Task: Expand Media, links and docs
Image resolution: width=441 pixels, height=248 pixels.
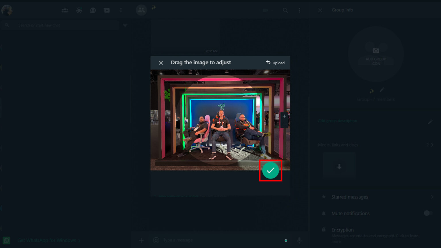Action: (x=376, y=145)
